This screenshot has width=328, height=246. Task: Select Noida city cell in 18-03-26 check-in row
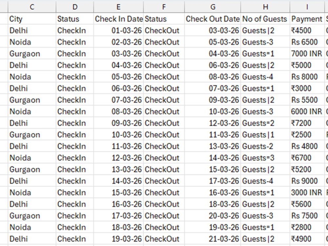32,227
